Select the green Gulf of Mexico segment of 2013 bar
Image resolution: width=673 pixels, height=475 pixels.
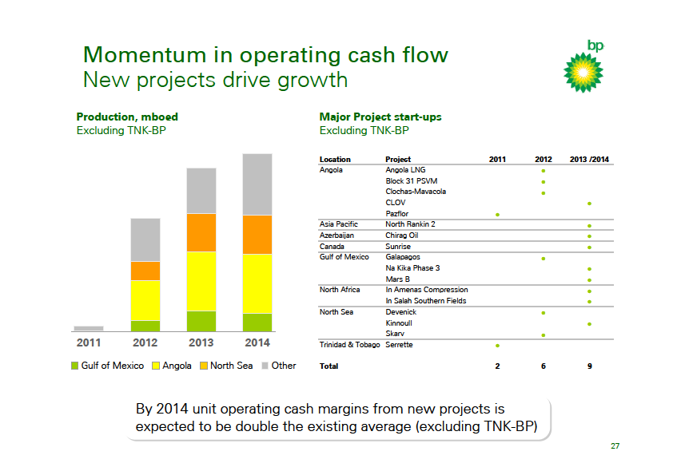point(201,321)
